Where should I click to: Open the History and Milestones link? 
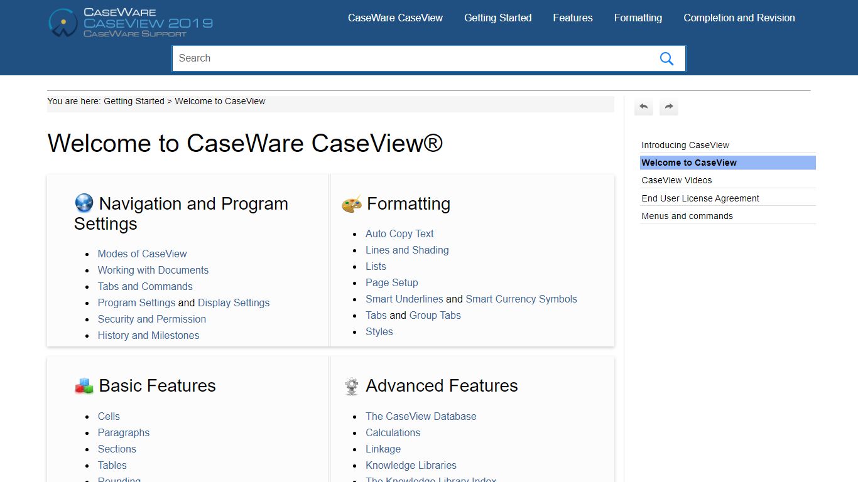(x=148, y=335)
